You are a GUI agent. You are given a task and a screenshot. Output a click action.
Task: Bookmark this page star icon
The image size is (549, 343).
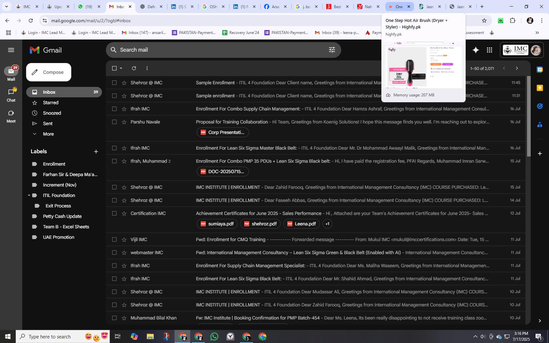point(484,21)
